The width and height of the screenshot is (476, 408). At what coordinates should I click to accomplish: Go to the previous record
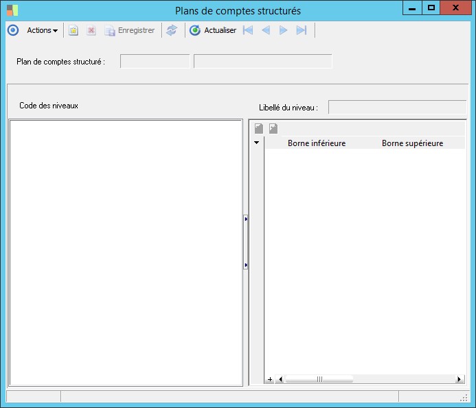[266, 30]
